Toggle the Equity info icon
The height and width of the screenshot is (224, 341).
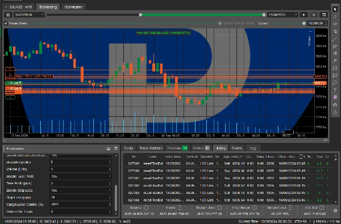(180, 208)
